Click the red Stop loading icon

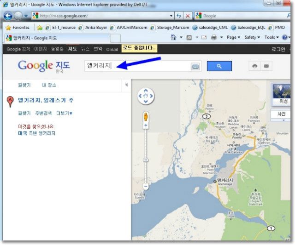(x=188, y=16)
